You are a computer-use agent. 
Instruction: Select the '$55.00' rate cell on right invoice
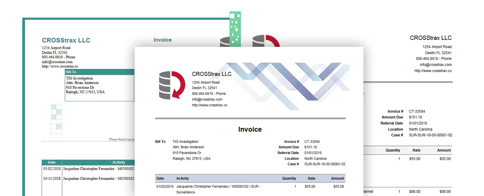[415, 159]
